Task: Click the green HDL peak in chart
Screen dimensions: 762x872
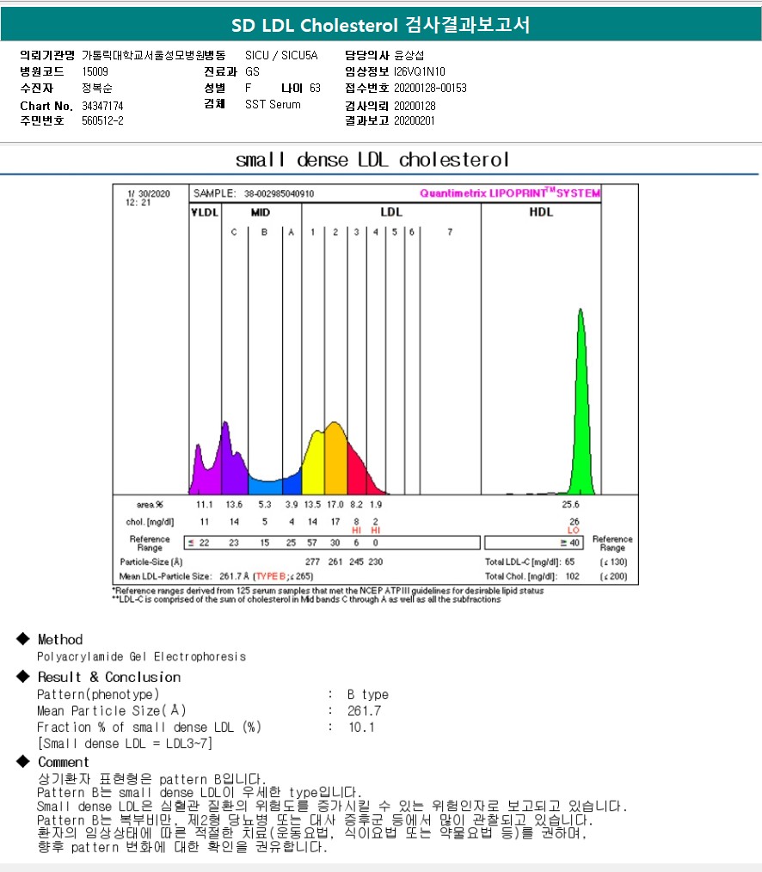Action: pos(581,412)
